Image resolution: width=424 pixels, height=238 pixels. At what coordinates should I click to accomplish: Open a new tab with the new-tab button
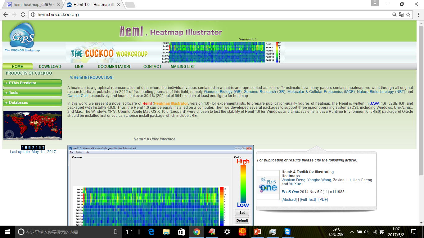[x=130, y=5]
